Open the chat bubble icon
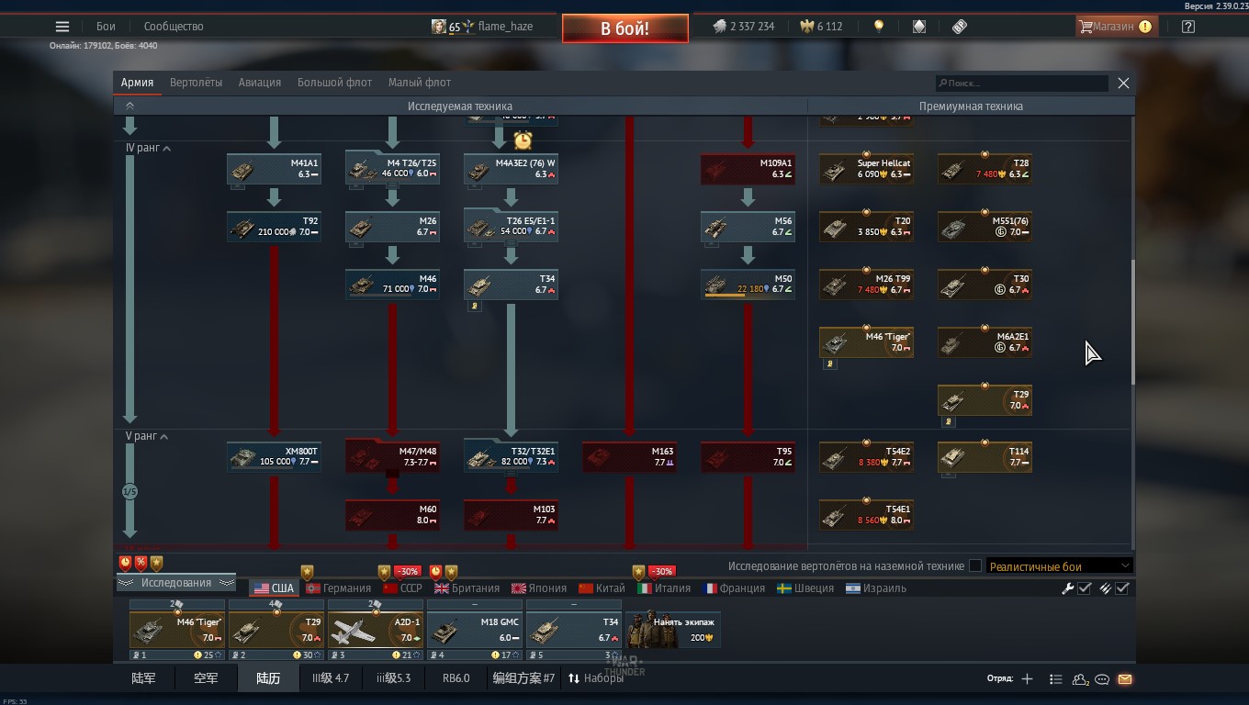The image size is (1249, 705). tap(1102, 679)
